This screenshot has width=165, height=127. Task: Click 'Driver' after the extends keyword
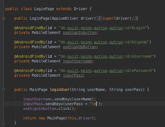tap(81, 9)
